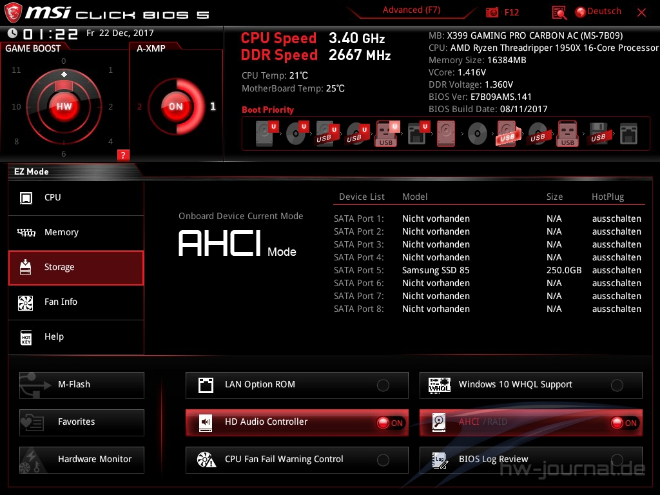Change the Deutsch language setting
Viewport: 660px width, 495px height.
click(x=604, y=12)
